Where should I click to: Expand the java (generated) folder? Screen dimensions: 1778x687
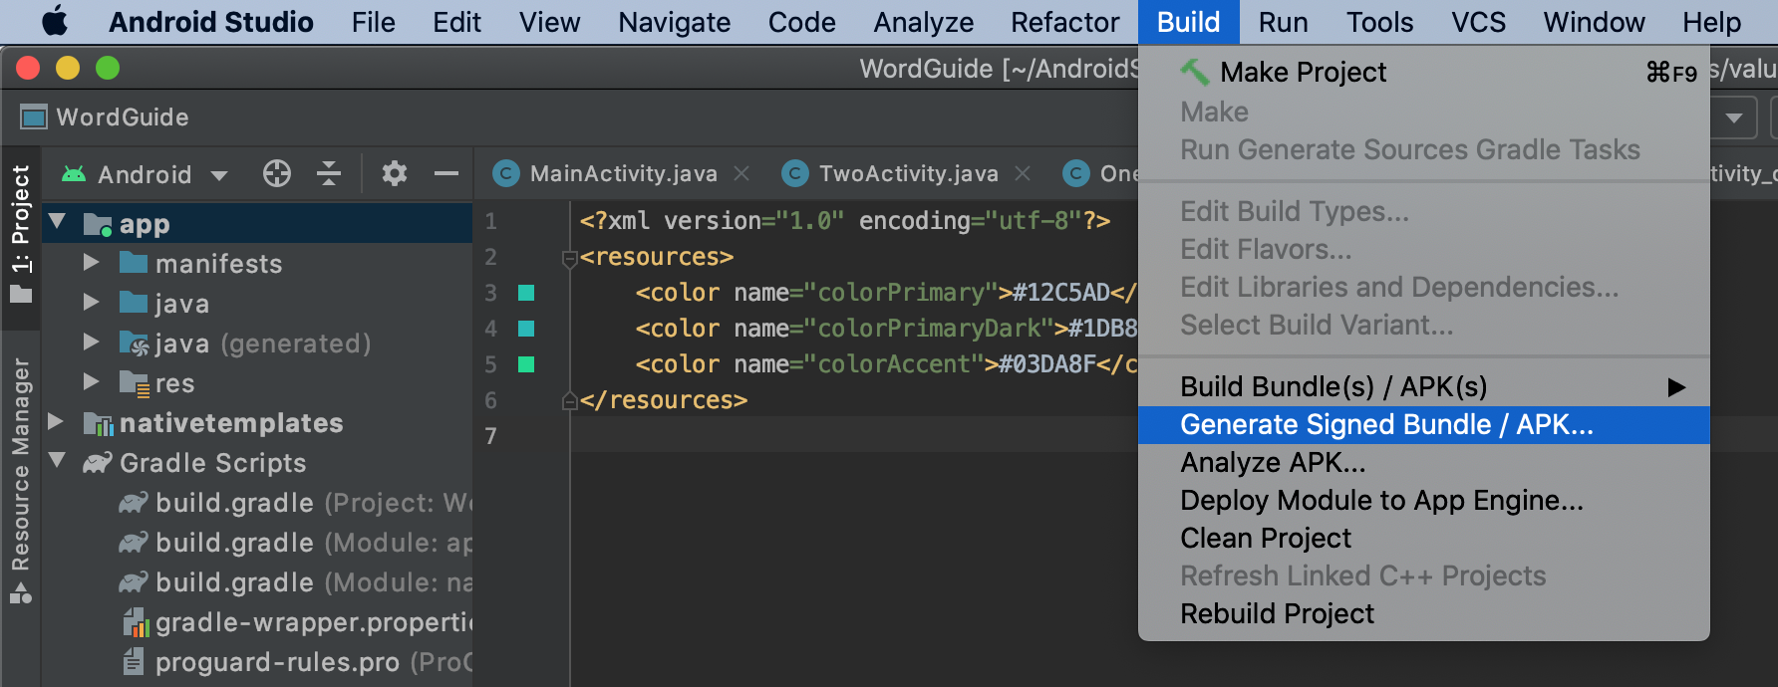[x=91, y=342]
